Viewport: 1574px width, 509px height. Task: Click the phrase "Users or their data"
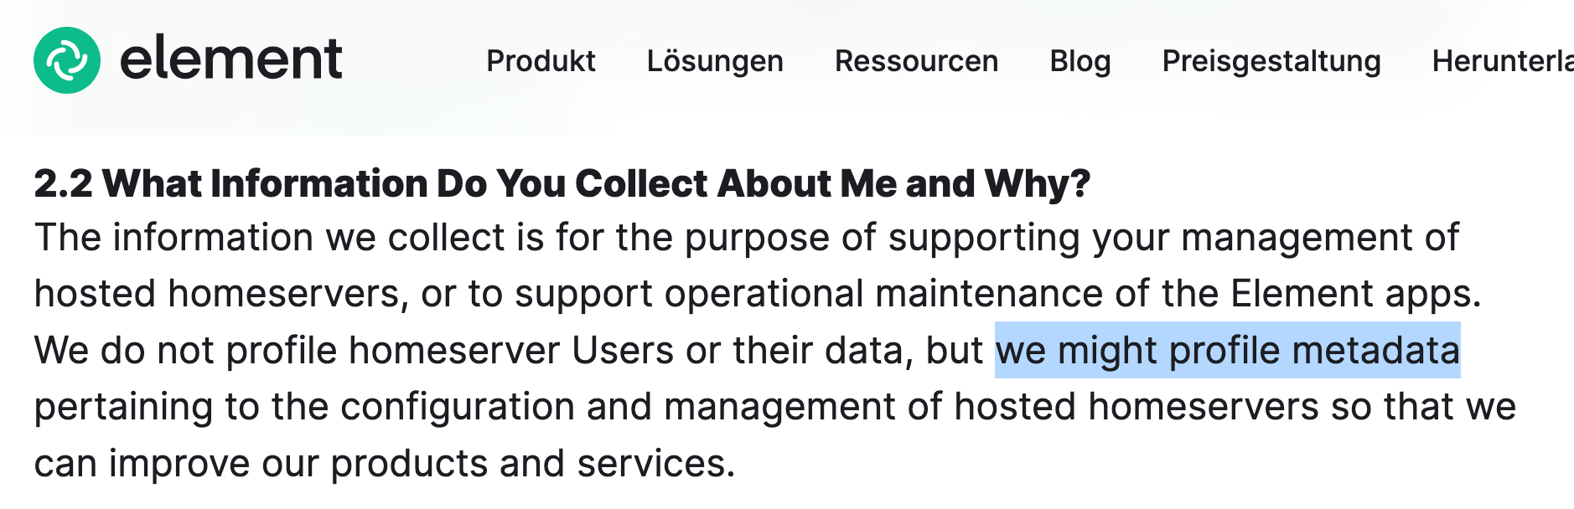point(741,350)
